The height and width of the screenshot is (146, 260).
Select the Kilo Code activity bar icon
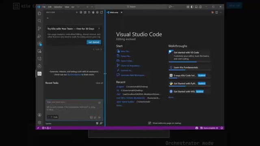39,74
